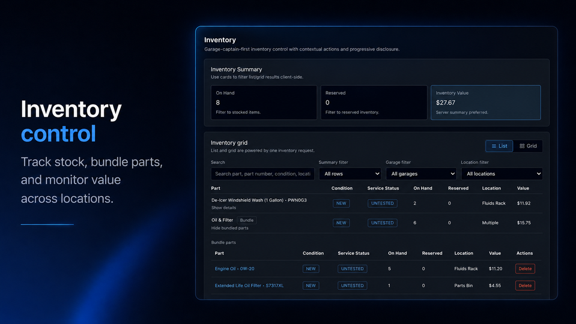The width and height of the screenshot is (576, 324).
Task: Click the Bundle tag next to Oil & Filter
Action: 246,220
